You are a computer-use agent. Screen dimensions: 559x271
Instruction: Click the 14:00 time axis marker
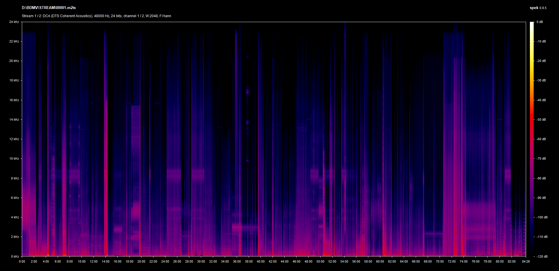[105, 261]
